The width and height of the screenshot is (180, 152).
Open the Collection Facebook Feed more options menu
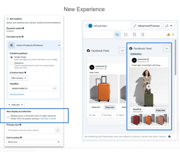pyautogui.click(x=167, y=49)
